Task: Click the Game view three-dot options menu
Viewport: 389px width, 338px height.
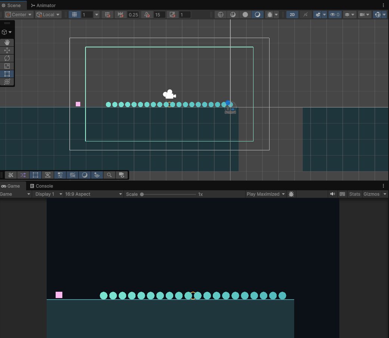Action: click(x=383, y=186)
